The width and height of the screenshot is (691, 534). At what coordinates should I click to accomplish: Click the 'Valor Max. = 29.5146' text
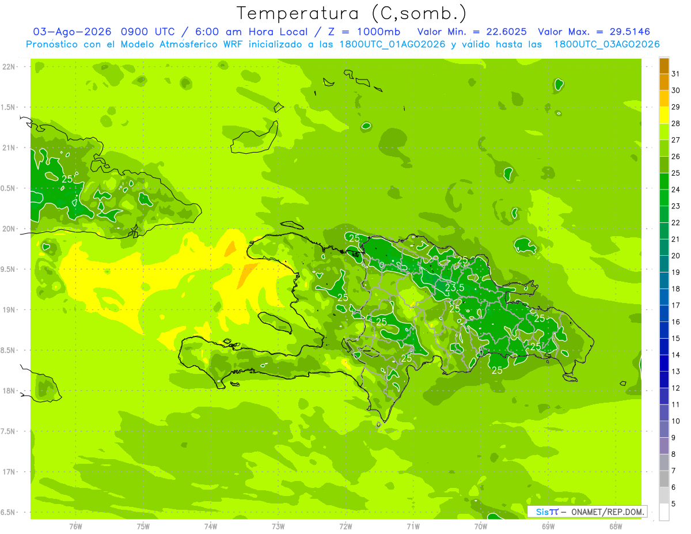594,32
